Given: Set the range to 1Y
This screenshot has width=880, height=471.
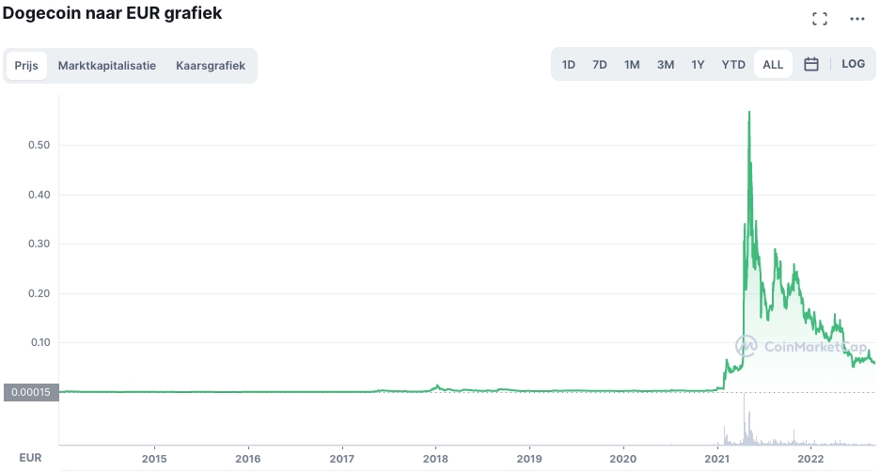Looking at the screenshot, I should point(698,65).
